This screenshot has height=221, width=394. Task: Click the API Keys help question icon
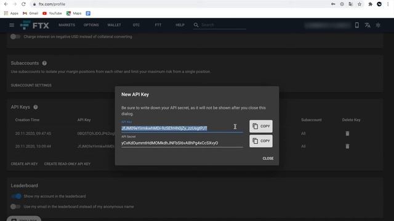(x=36, y=107)
